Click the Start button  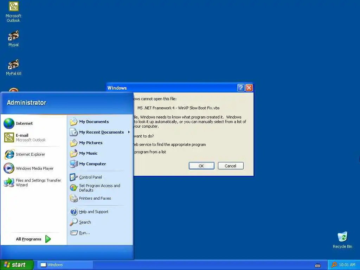(17, 265)
